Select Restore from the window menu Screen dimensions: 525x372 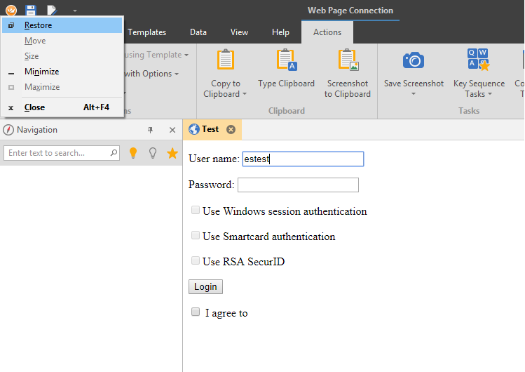(38, 25)
